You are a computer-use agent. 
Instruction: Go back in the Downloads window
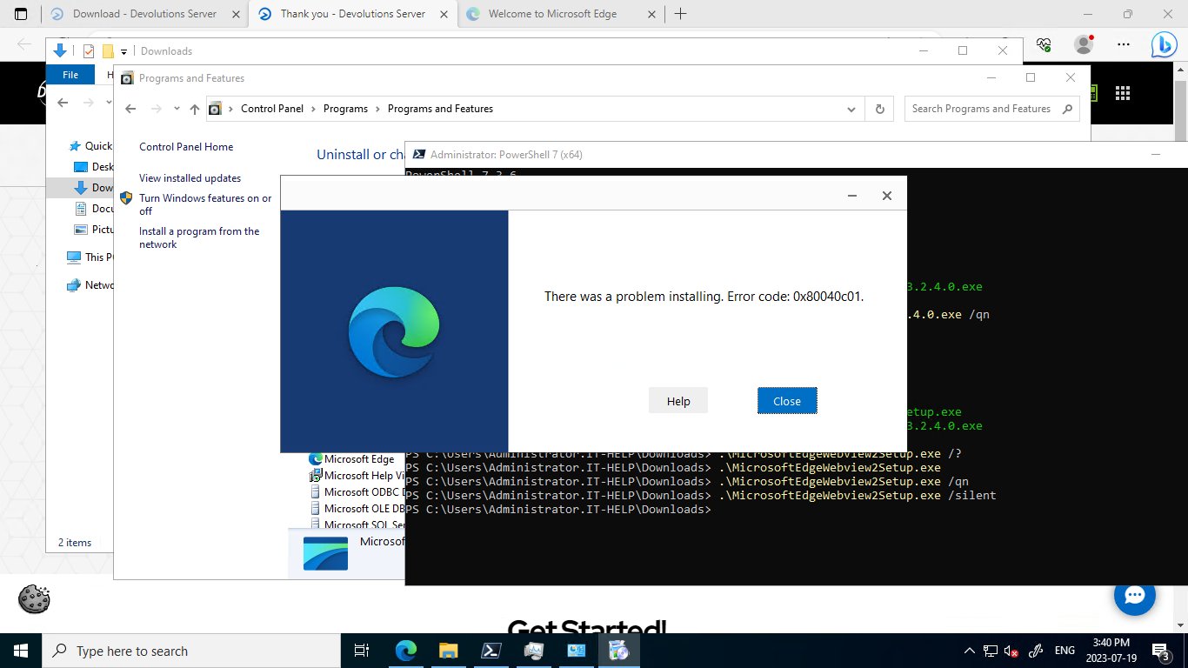pyautogui.click(x=63, y=103)
